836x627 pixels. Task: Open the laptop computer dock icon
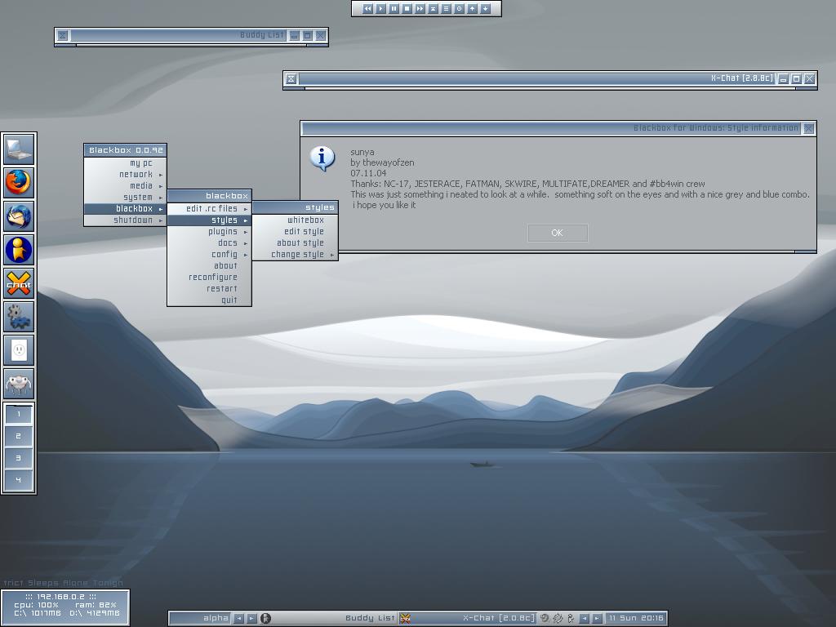tap(19, 149)
